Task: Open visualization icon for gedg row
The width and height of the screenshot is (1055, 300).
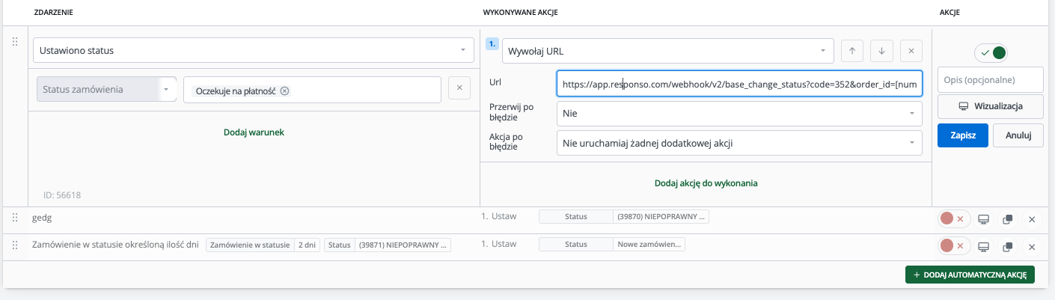Action: [x=984, y=219]
